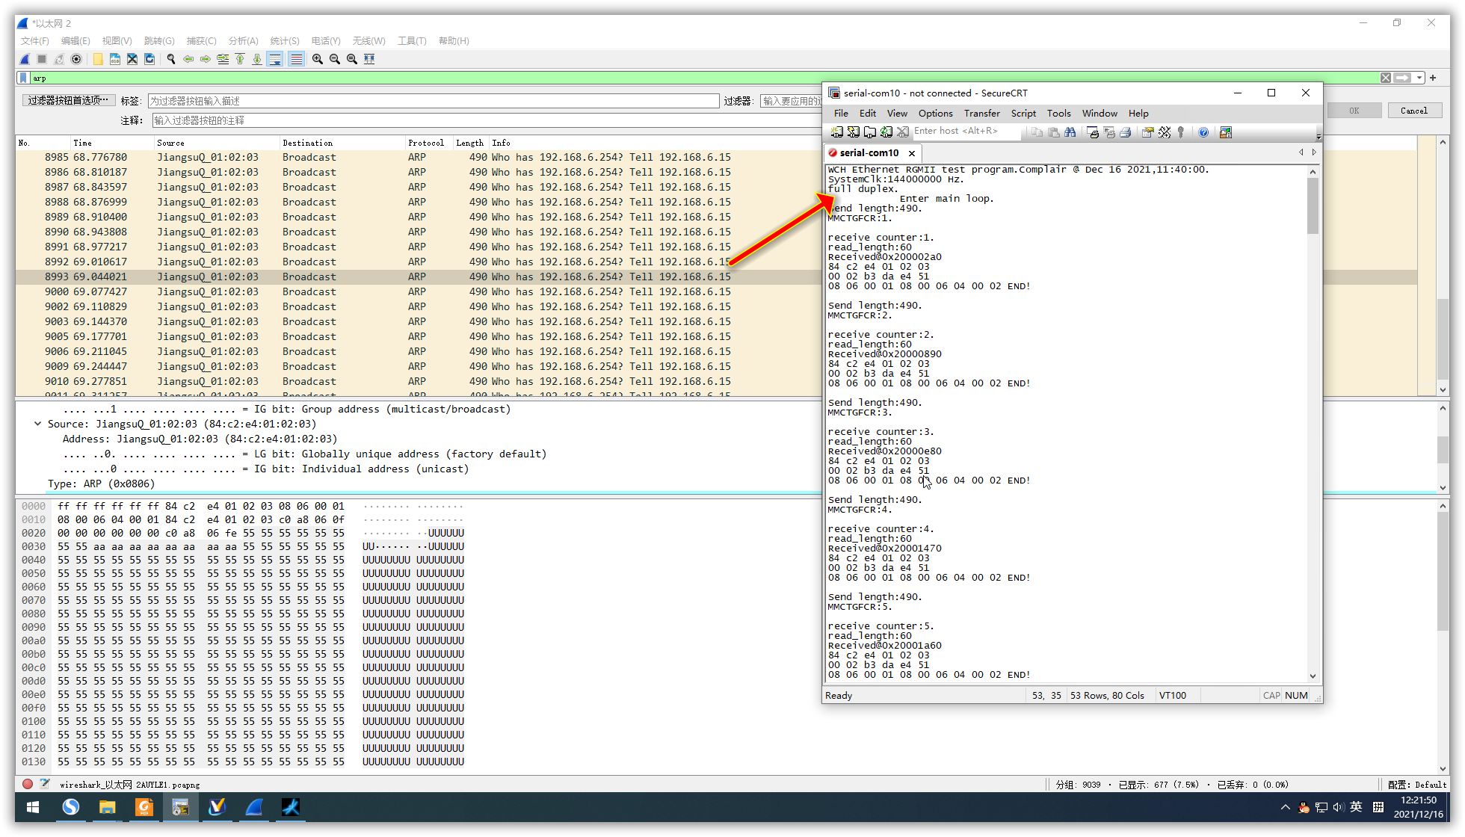Click Cancel in filter button editor
The height and width of the screenshot is (837, 1465).
tap(1413, 111)
